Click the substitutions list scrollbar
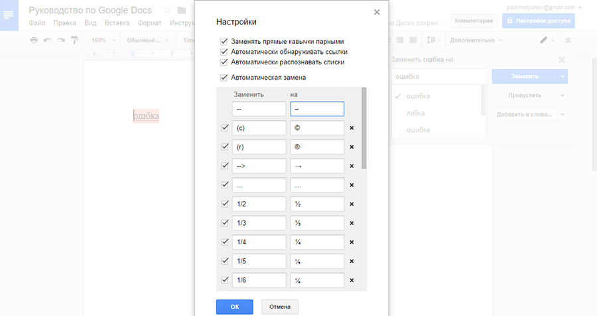Image resolution: width=597 pixels, height=316 pixels. point(364,128)
